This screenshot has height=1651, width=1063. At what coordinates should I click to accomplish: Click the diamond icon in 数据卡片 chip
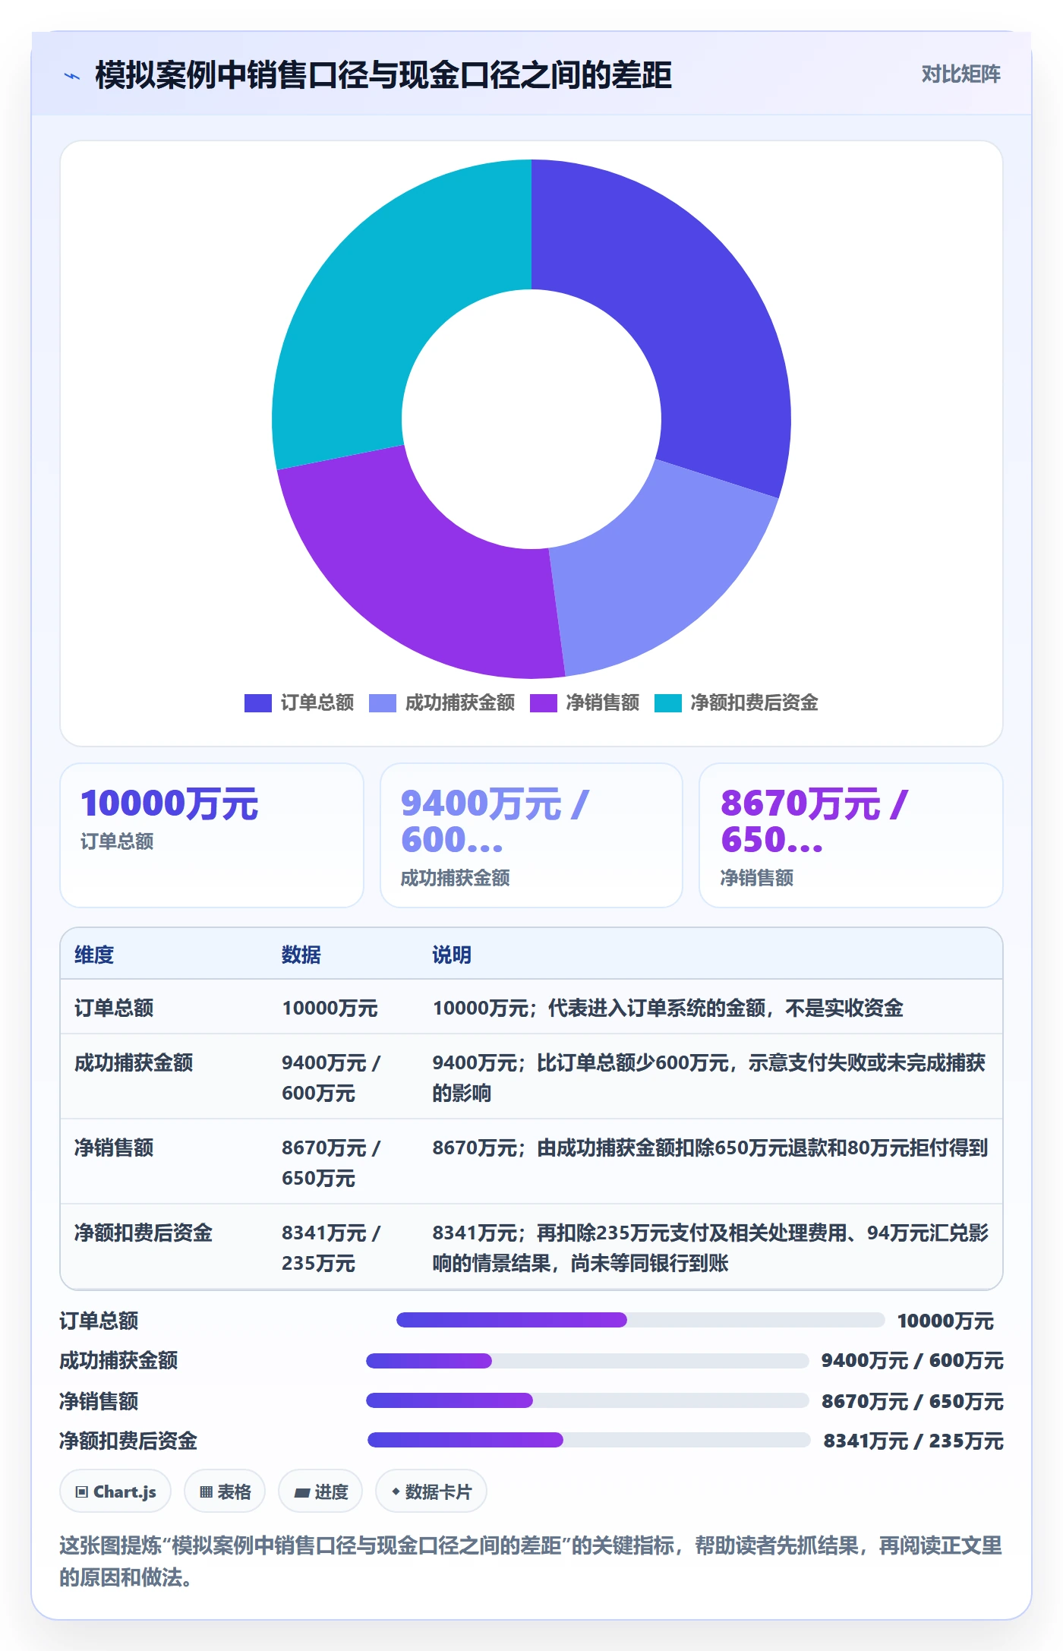coord(396,1492)
